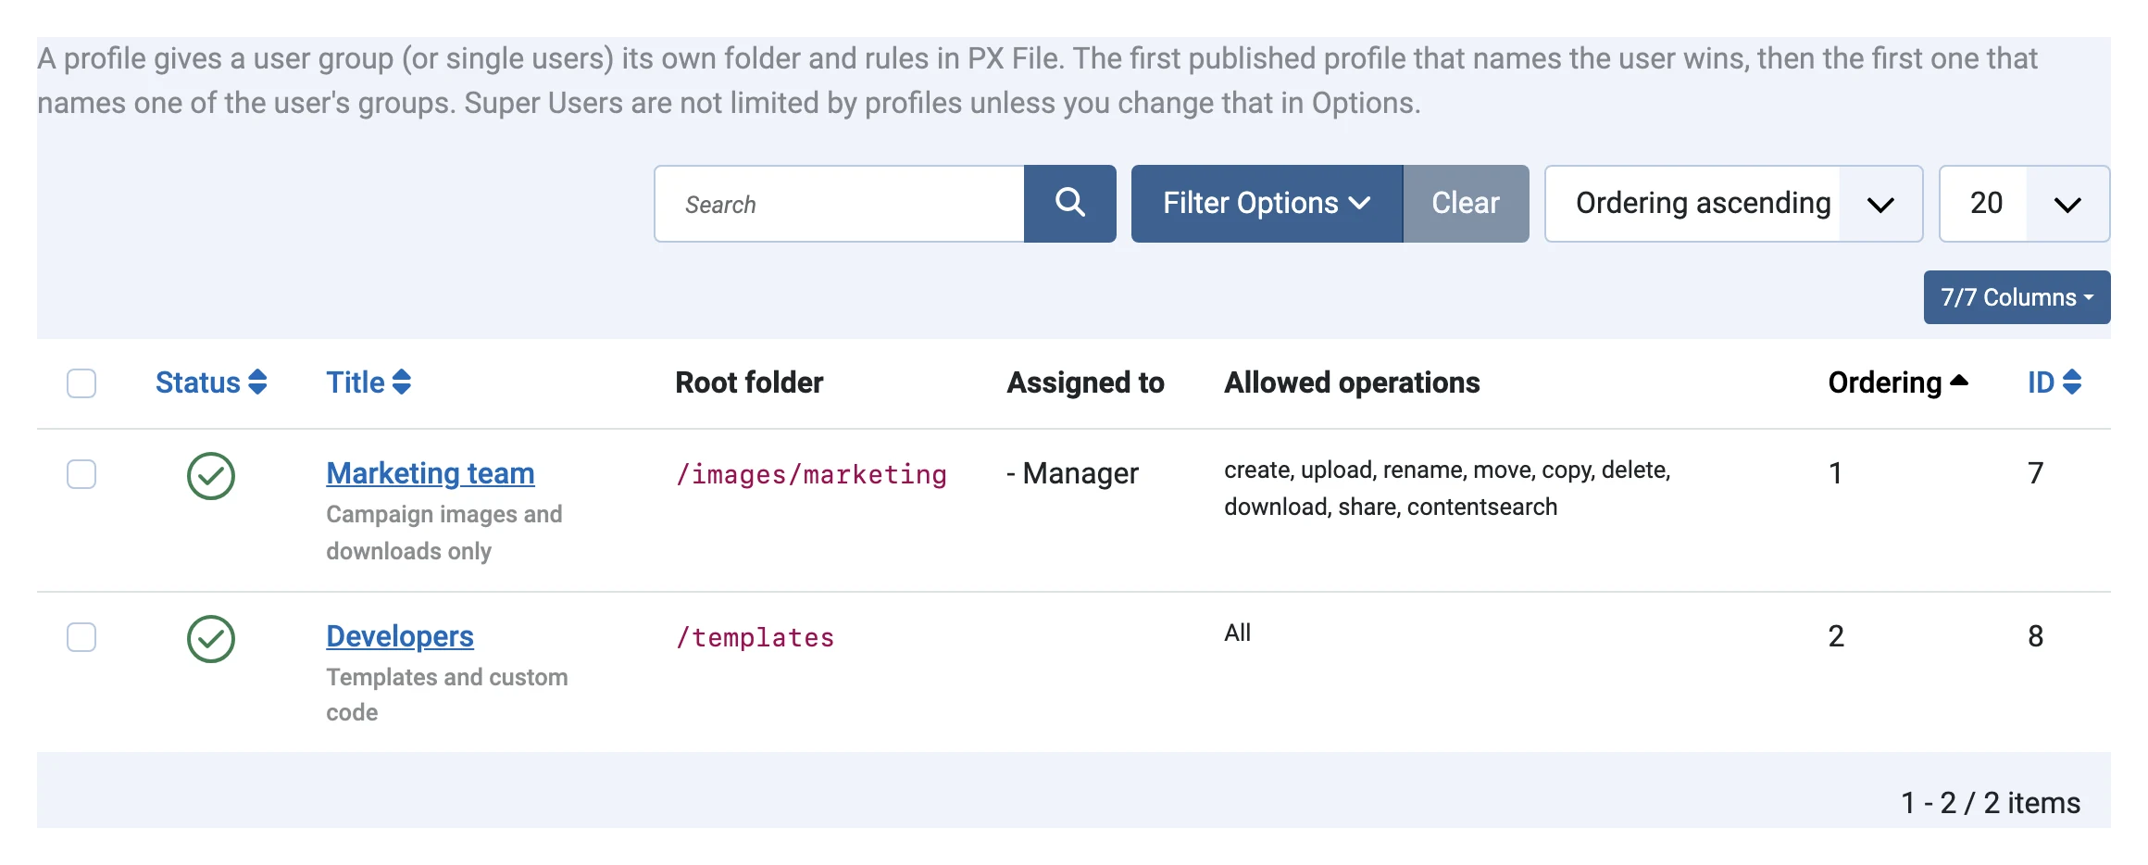2148x865 pixels.
Task: Check the select-all checkbox in header
Action: 81,383
